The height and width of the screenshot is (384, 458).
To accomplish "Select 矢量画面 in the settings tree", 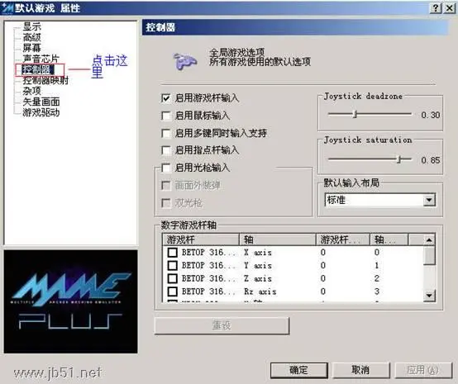I will click(x=41, y=102).
